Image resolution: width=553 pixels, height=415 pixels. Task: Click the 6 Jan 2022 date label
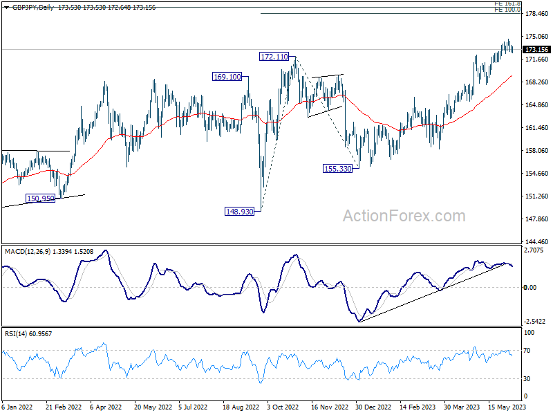(17, 407)
